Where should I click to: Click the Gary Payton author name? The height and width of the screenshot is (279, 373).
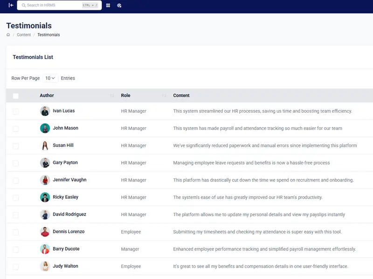point(65,163)
